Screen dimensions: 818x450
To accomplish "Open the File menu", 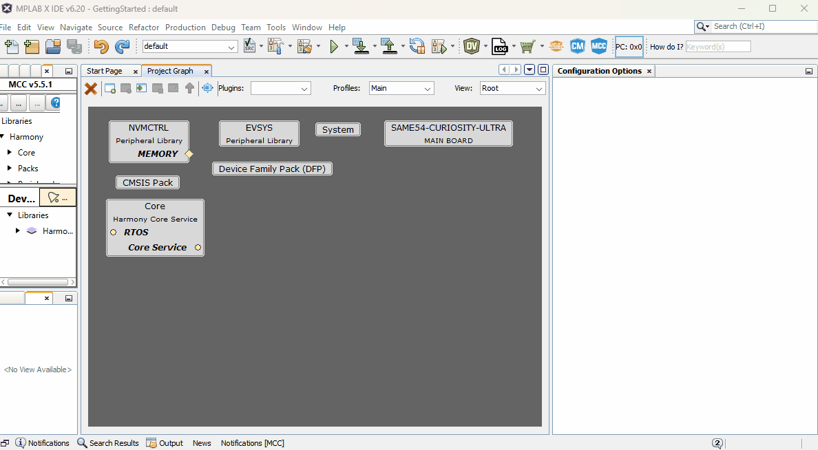I will (6, 27).
